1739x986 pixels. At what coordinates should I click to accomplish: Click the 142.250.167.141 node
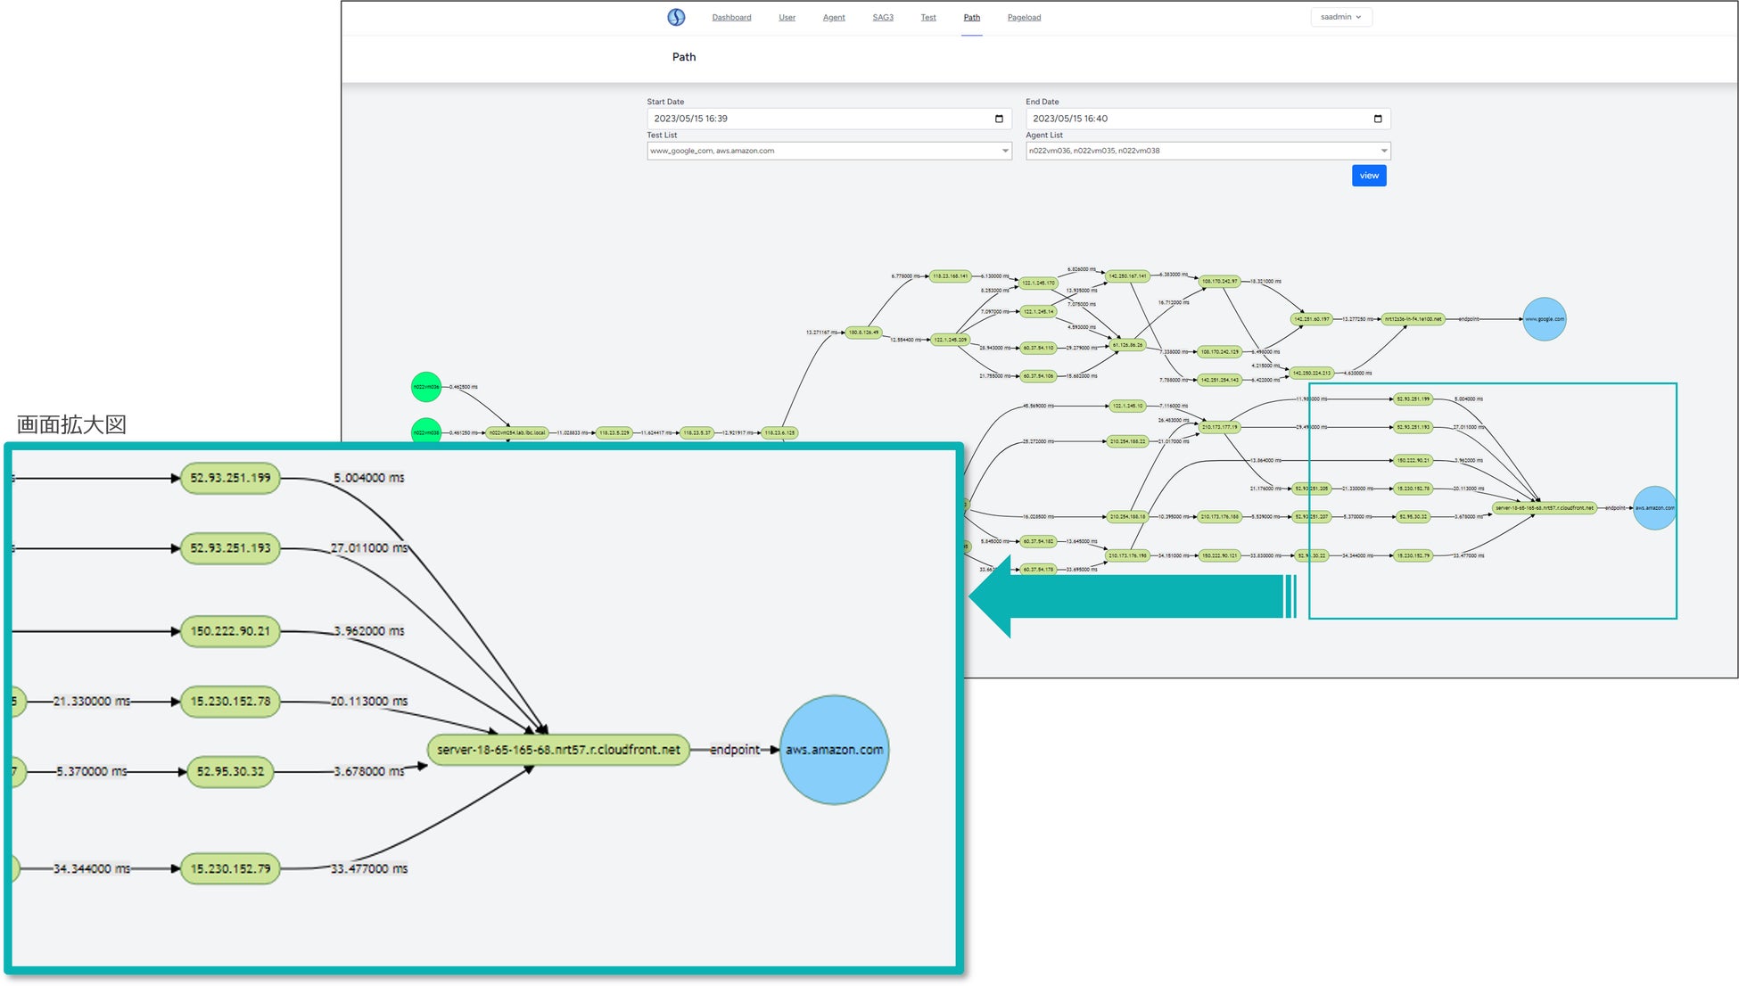tap(1127, 276)
